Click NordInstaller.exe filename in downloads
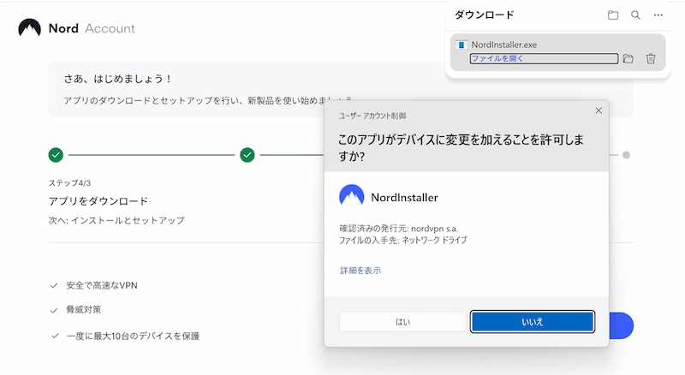Viewport: 685px width, 375px height. (504, 45)
